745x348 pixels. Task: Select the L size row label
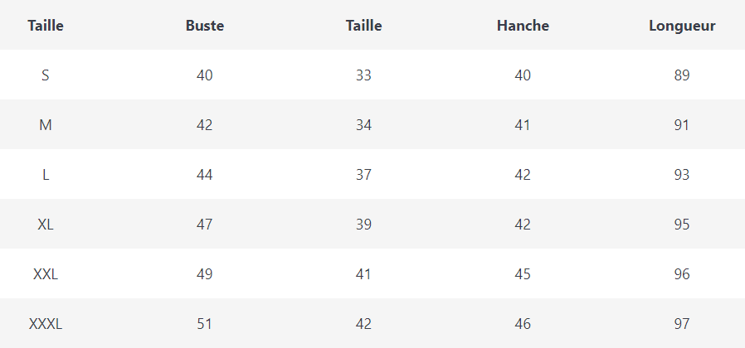click(x=46, y=175)
